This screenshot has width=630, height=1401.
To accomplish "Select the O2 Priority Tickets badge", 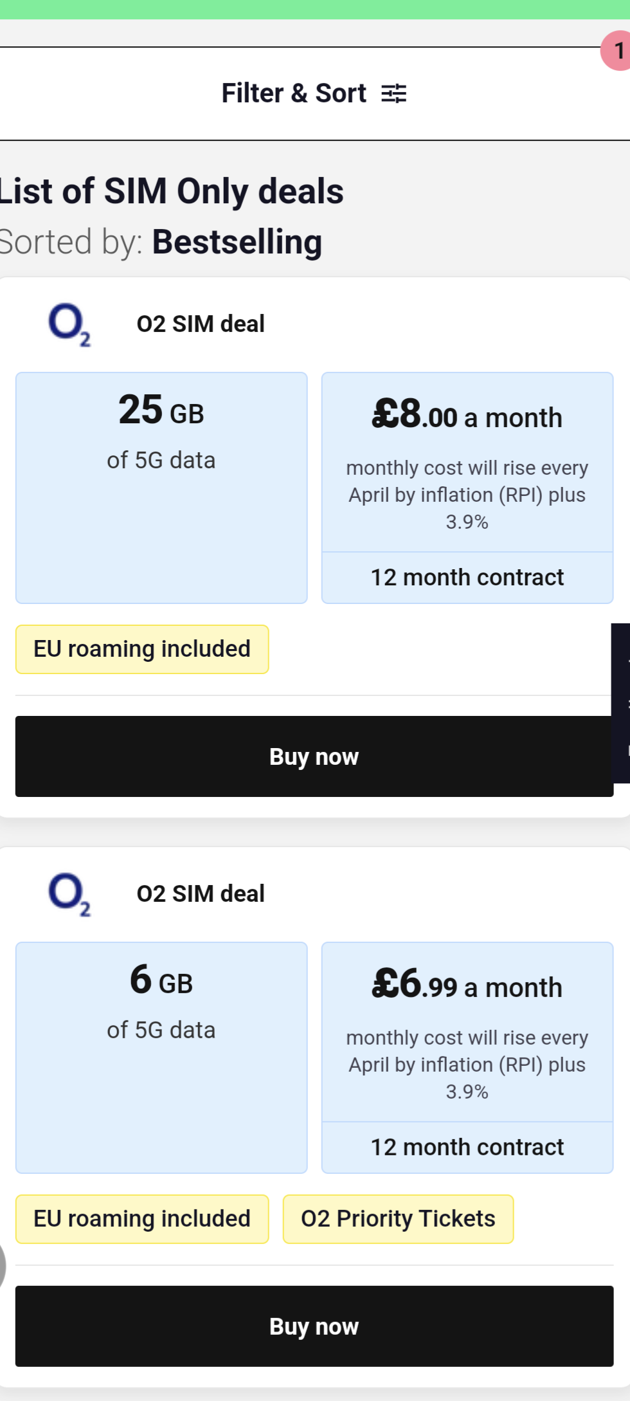I will point(397,1218).
